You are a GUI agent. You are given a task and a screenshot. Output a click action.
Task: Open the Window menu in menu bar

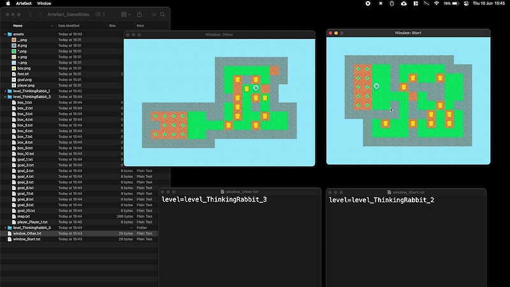click(x=44, y=3)
